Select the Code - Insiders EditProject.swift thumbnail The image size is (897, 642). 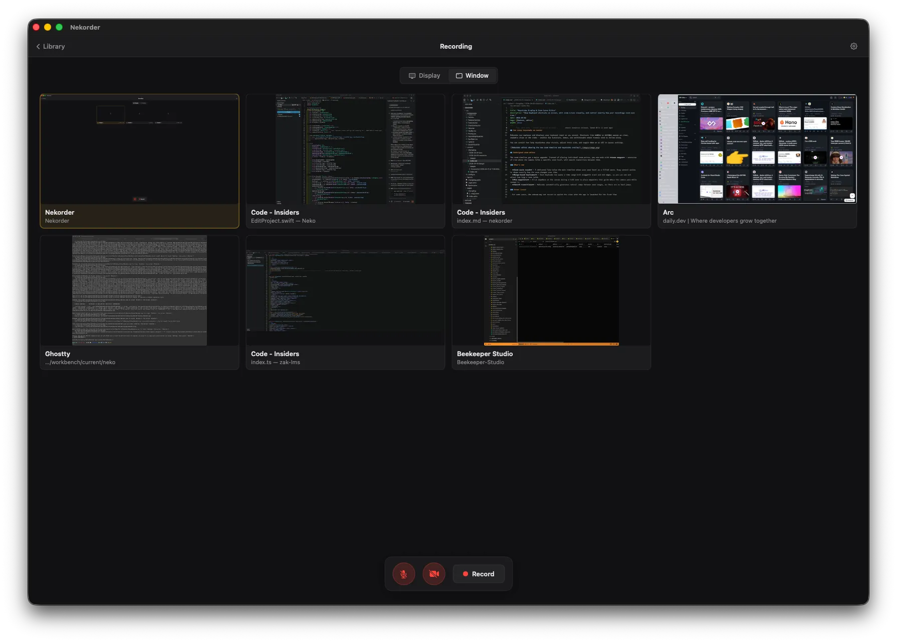345,148
